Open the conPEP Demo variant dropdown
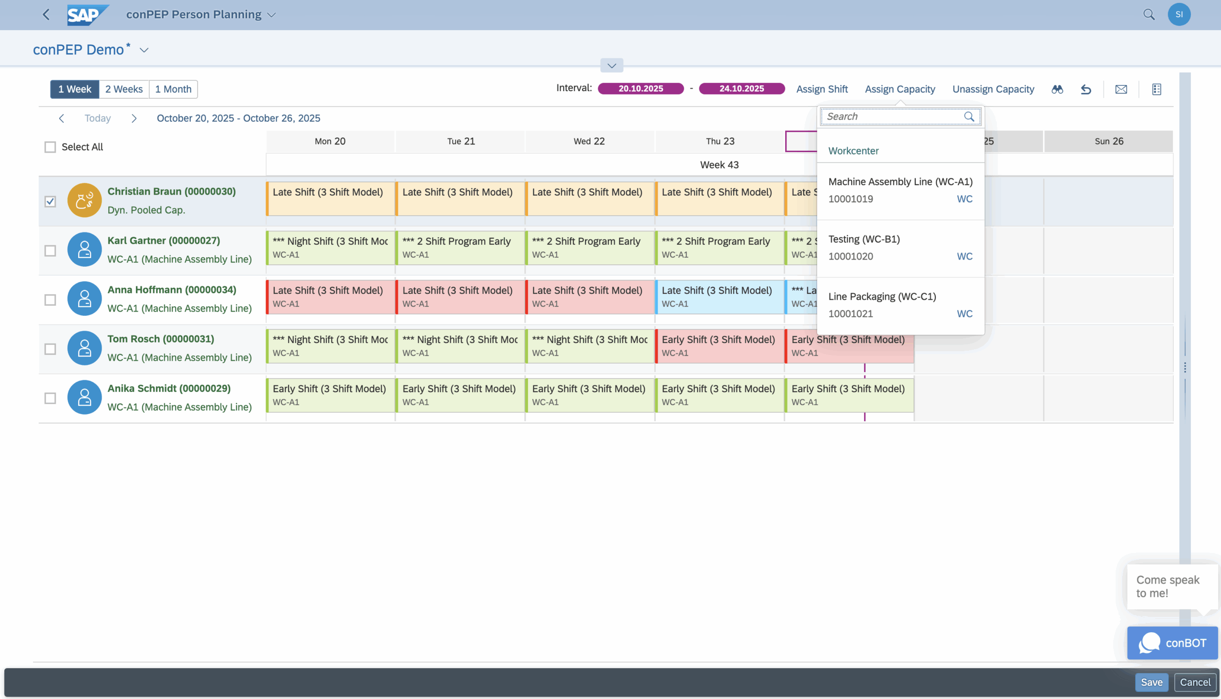This screenshot has height=699, width=1221. [144, 50]
